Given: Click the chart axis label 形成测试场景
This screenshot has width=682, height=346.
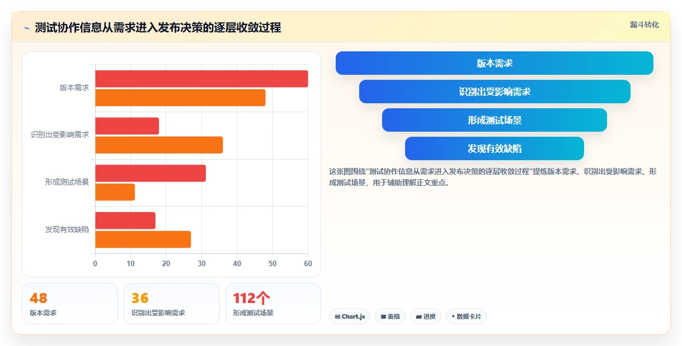Looking at the screenshot, I should (x=67, y=182).
